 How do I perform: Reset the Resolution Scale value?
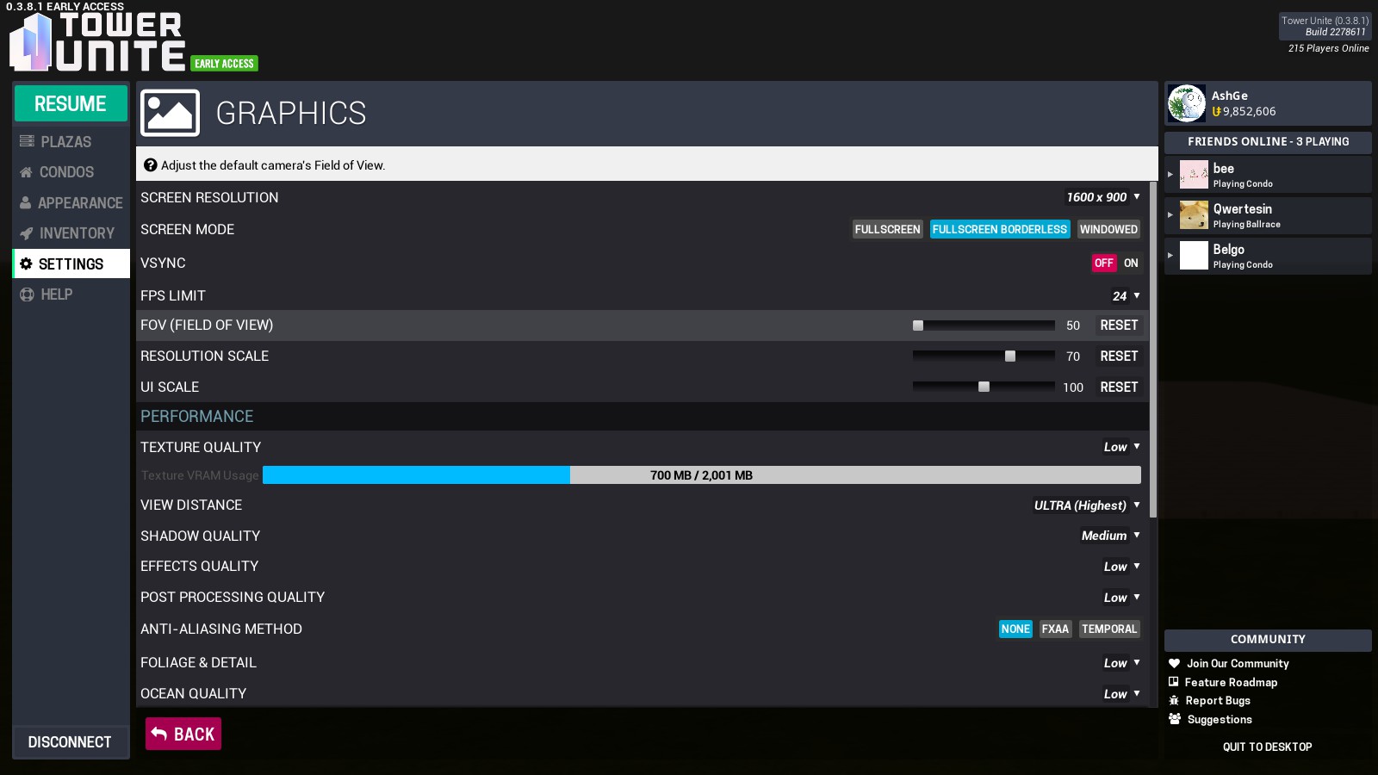(1119, 356)
